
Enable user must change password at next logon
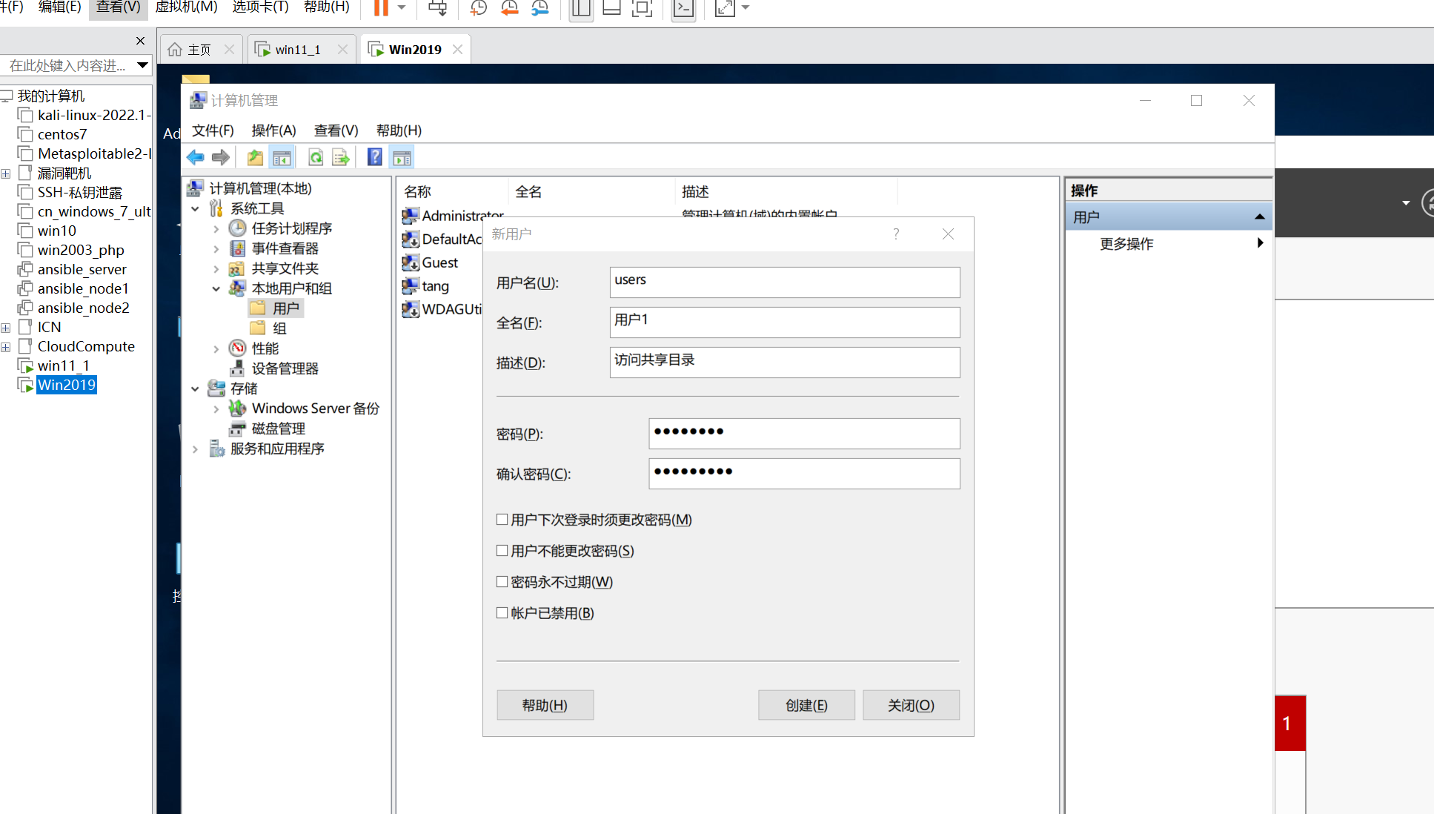[x=502, y=520]
